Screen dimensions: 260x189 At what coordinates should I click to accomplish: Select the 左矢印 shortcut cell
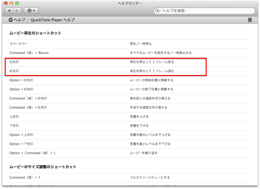tap(14, 62)
